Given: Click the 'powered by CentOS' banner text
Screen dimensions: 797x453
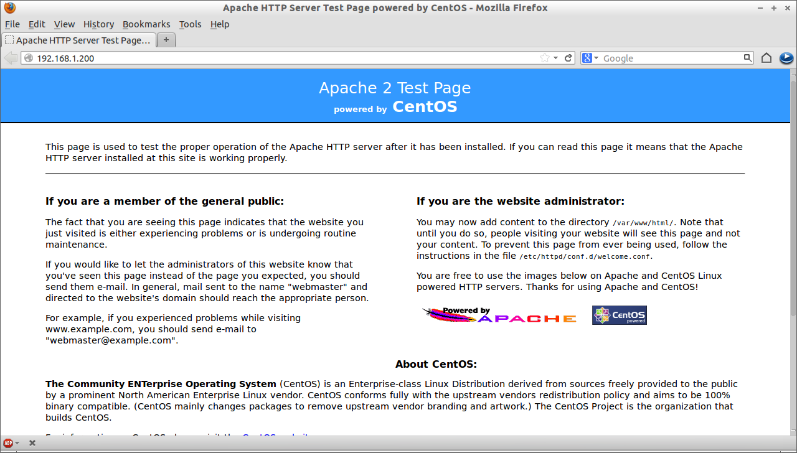Looking at the screenshot, I should tap(395, 107).
